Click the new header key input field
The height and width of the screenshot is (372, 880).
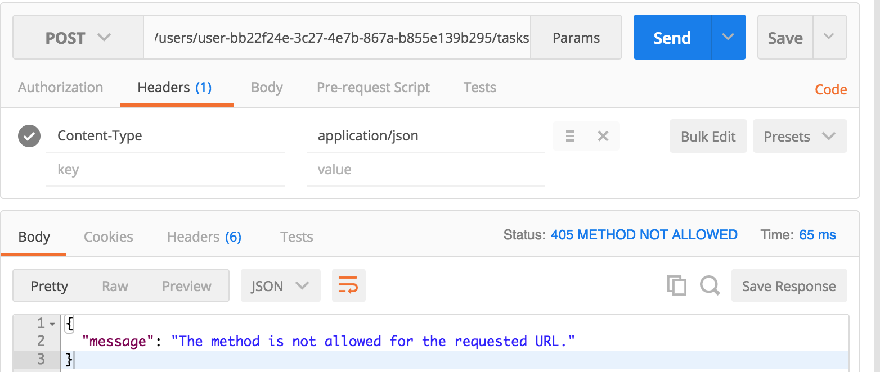click(165, 170)
